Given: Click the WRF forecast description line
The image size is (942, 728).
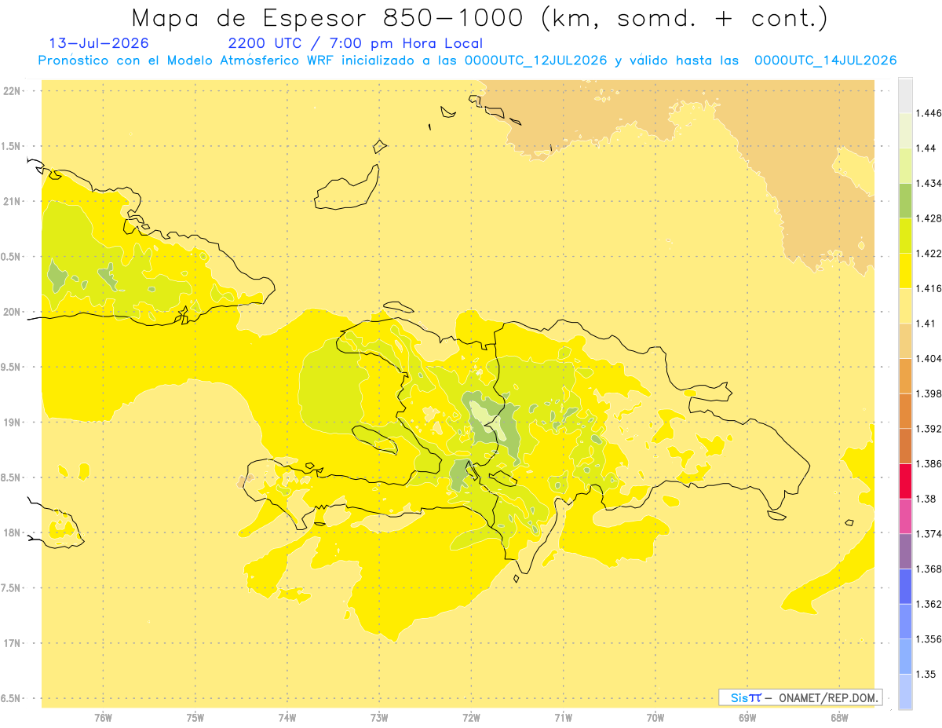Looking at the screenshot, I should (x=467, y=60).
